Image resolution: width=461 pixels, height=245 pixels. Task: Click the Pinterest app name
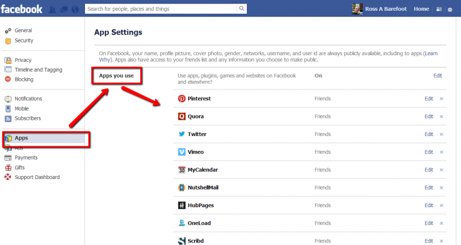pyautogui.click(x=199, y=99)
